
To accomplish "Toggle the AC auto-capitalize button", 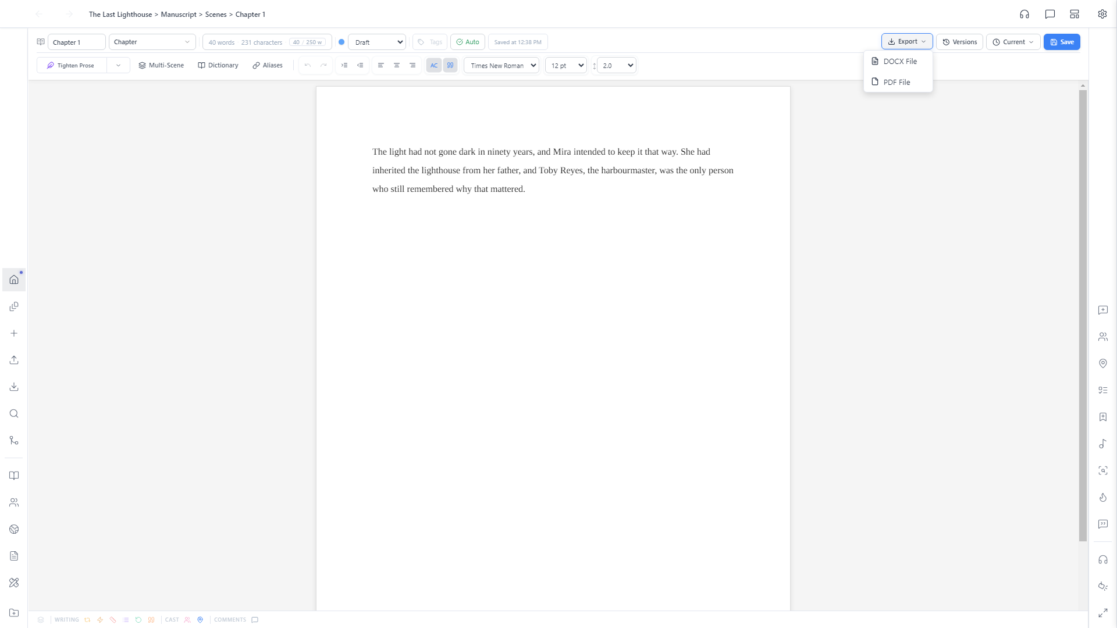I will pyautogui.click(x=434, y=65).
